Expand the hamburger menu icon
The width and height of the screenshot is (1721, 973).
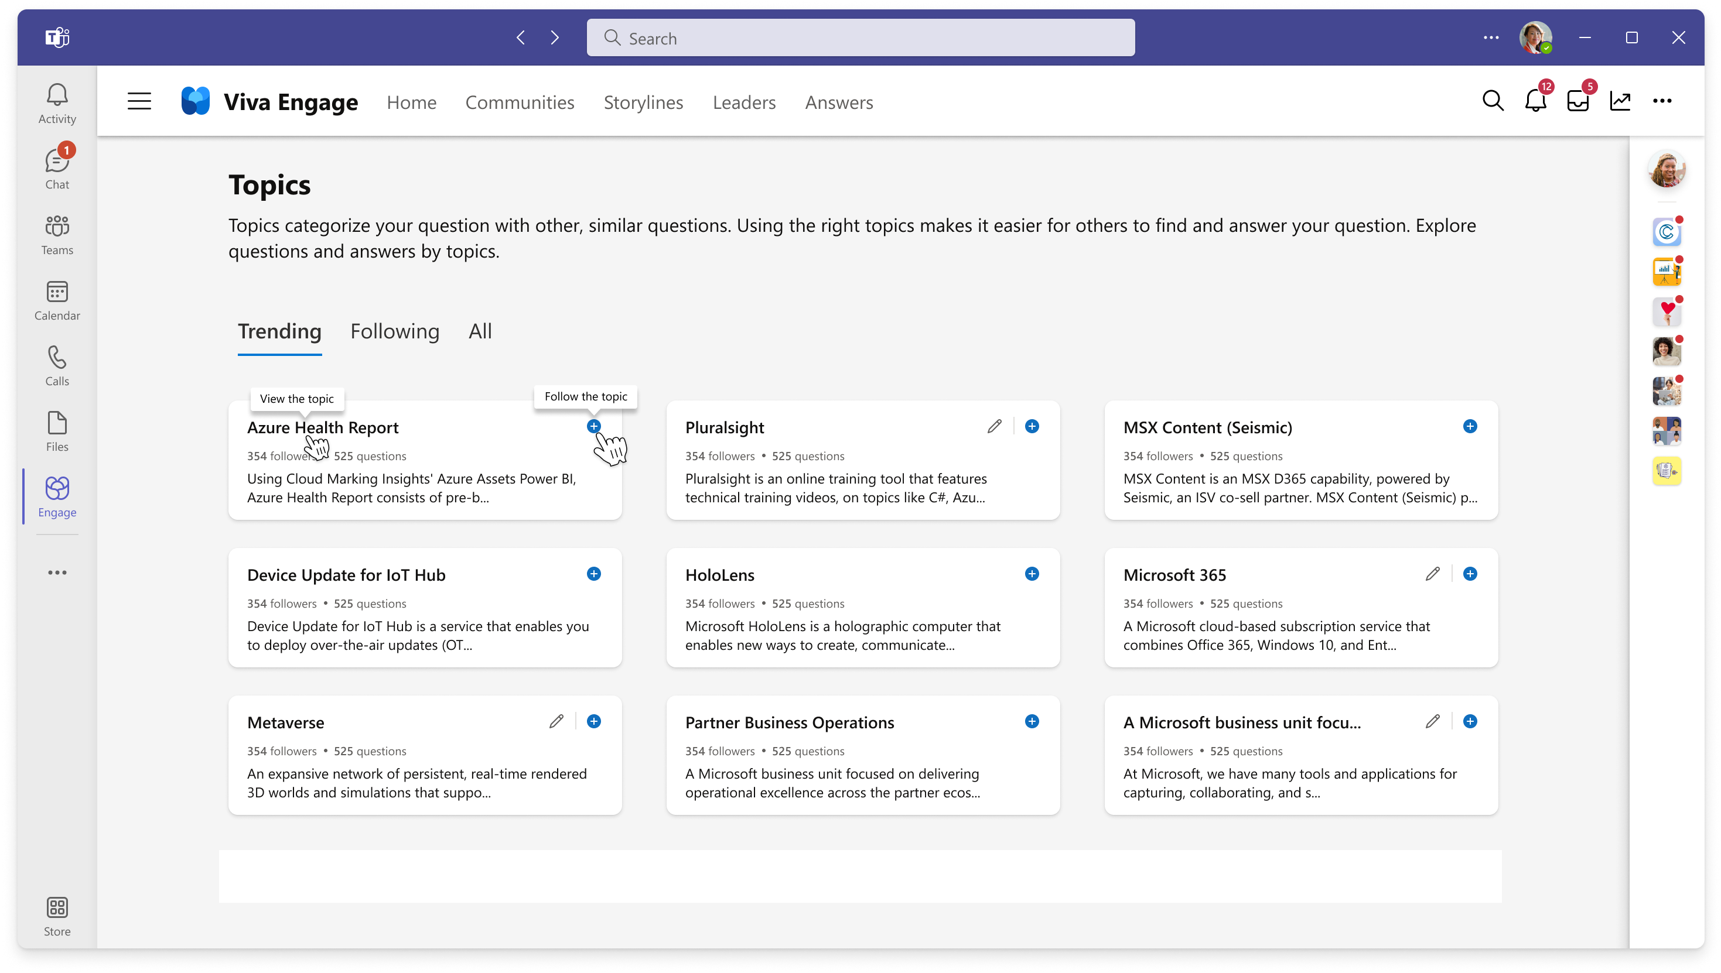click(x=138, y=101)
